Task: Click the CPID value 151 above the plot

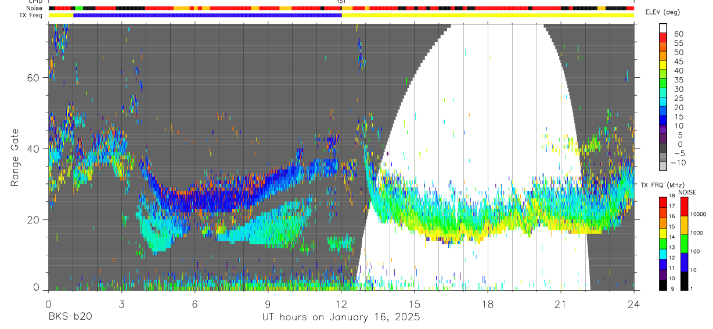Action: point(341,2)
